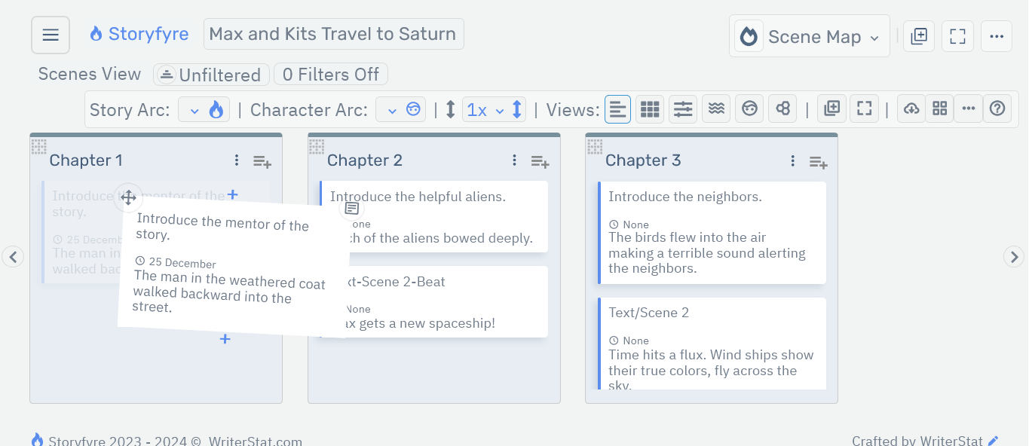Toggle the Unfiltered filter chip
The height and width of the screenshot is (446, 1029).
pos(211,75)
